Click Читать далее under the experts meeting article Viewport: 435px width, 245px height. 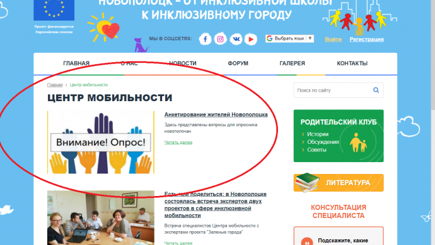pos(178,243)
